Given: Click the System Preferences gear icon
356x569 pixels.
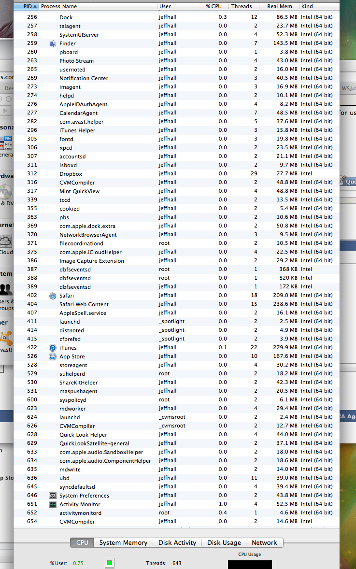Looking at the screenshot, I should pyautogui.click(x=53, y=496).
